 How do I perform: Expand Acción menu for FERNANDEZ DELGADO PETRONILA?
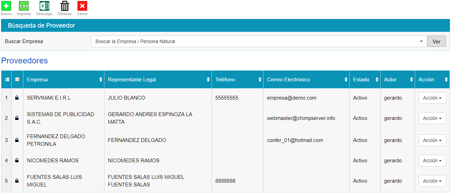432,140
